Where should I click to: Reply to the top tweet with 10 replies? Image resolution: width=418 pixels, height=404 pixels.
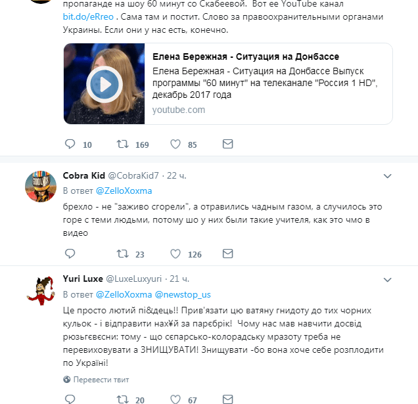point(71,145)
